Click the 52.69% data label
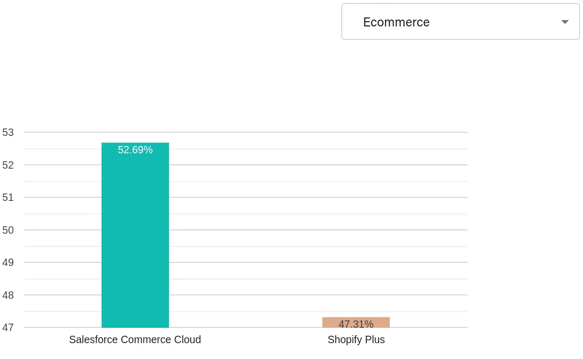 click(x=135, y=150)
